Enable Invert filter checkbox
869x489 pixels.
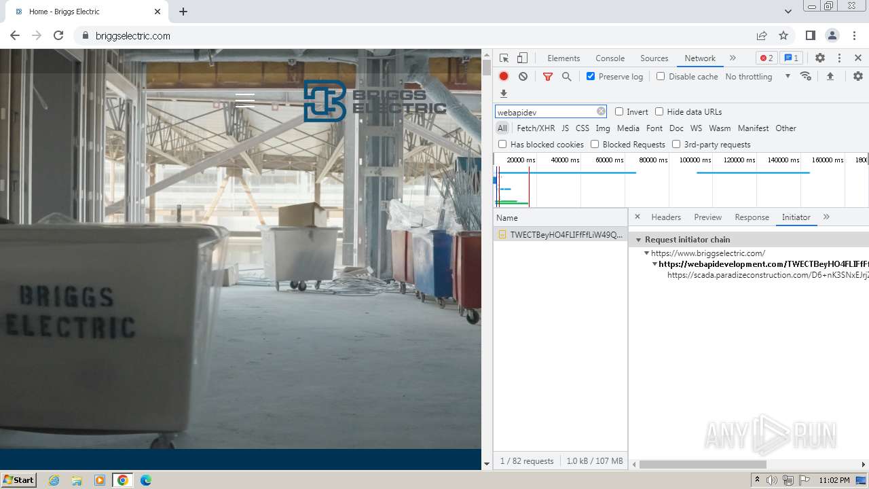point(619,111)
